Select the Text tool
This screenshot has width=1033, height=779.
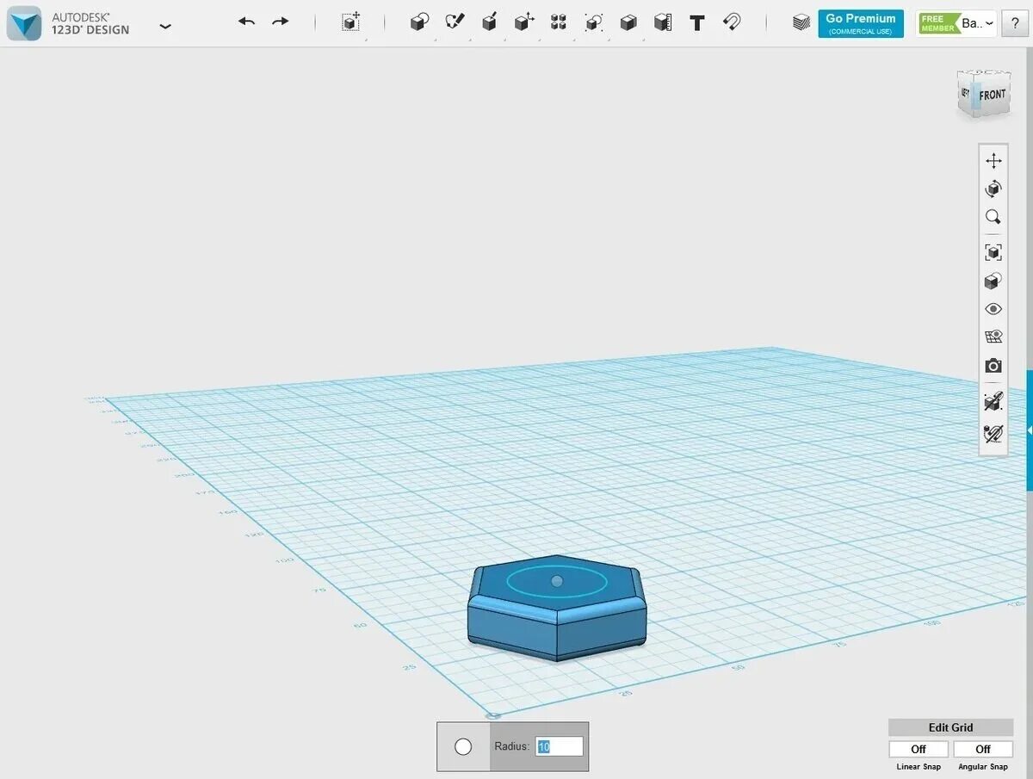click(x=697, y=23)
